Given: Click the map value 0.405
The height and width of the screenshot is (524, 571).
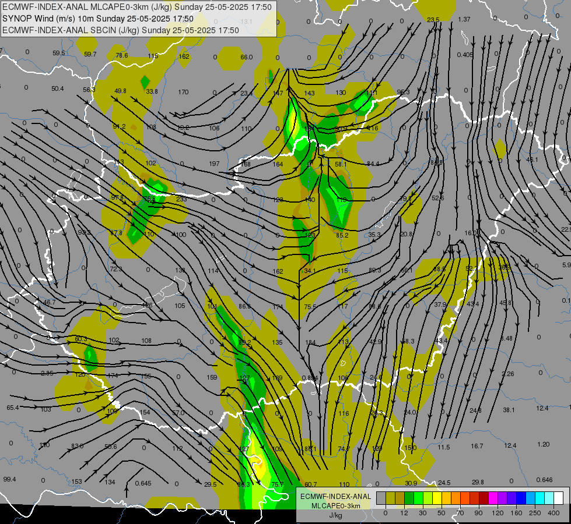Looking at the screenshot, I should (x=465, y=55).
